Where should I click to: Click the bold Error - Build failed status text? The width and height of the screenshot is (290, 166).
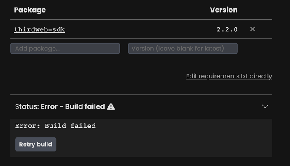click(x=73, y=106)
